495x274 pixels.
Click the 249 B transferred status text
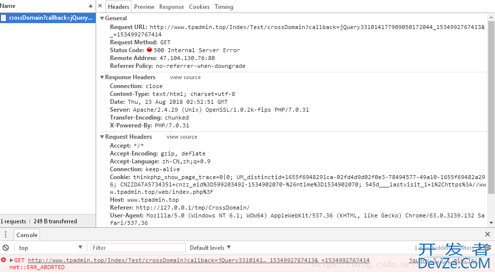[x=55, y=221]
